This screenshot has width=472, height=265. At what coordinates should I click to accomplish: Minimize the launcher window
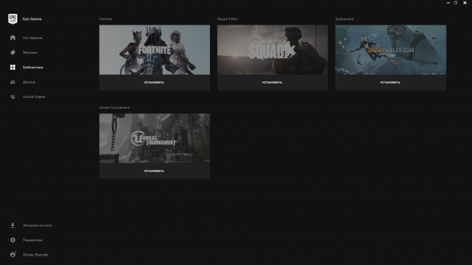tap(448, 3)
